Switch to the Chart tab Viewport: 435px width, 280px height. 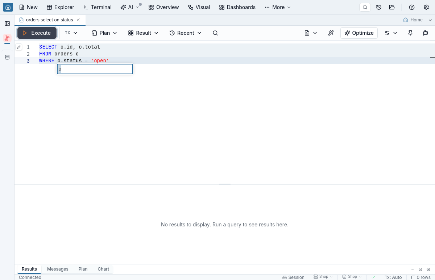click(103, 269)
